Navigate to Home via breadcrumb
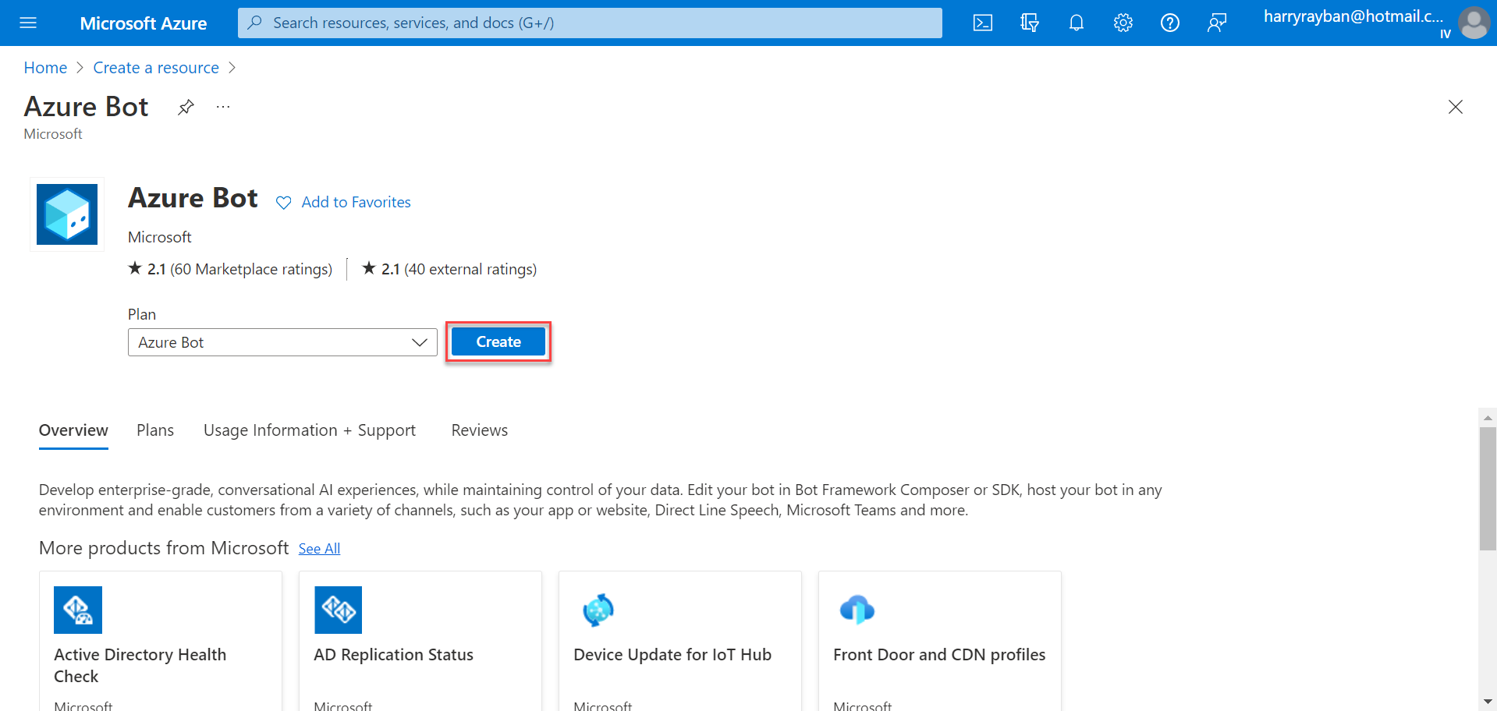The width and height of the screenshot is (1497, 711). [44, 67]
